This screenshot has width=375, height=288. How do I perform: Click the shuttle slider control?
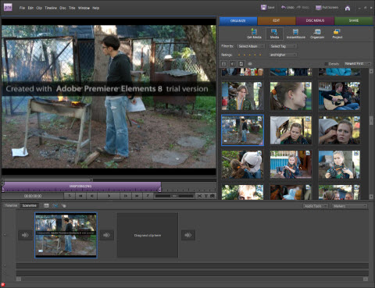click(174, 196)
